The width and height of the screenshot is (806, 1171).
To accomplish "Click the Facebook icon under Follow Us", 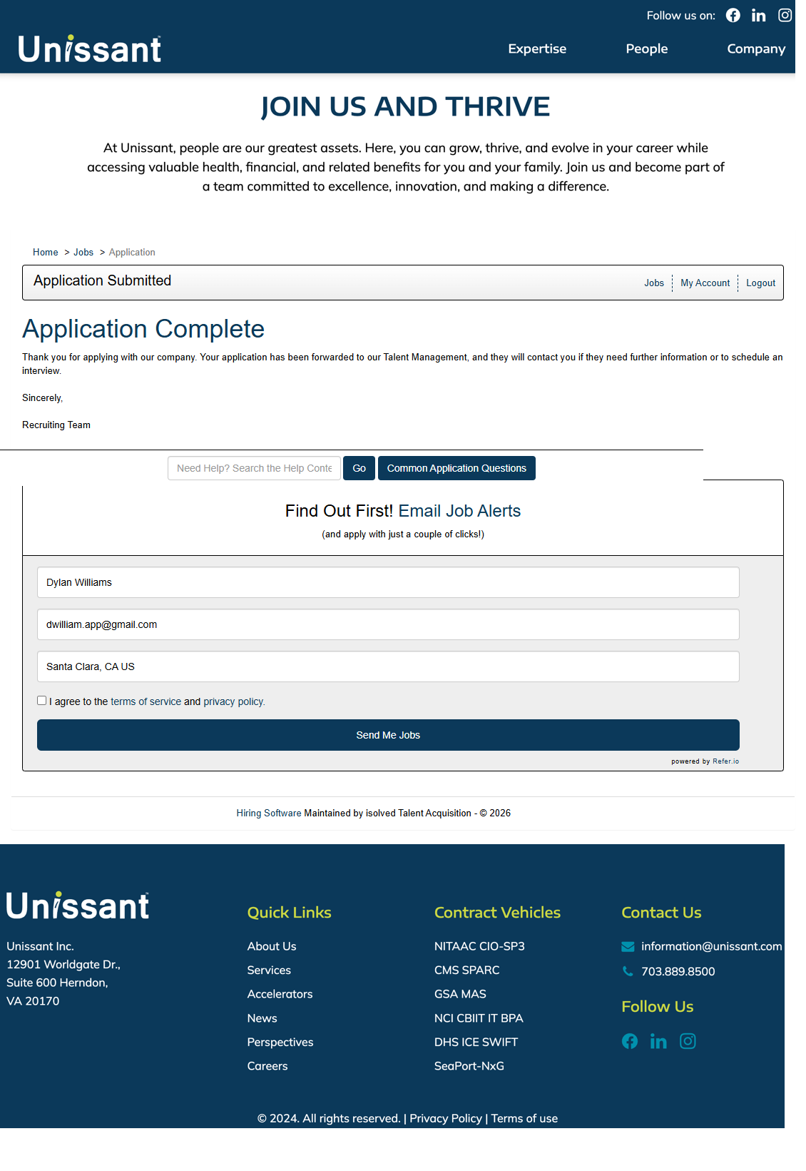I will [629, 1041].
